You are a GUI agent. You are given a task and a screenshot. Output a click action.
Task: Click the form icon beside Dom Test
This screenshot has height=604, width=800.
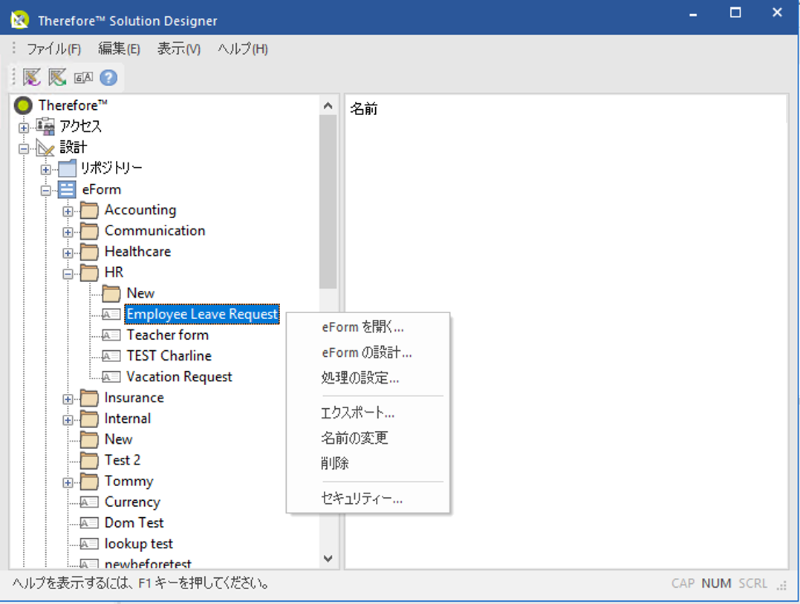[89, 523]
